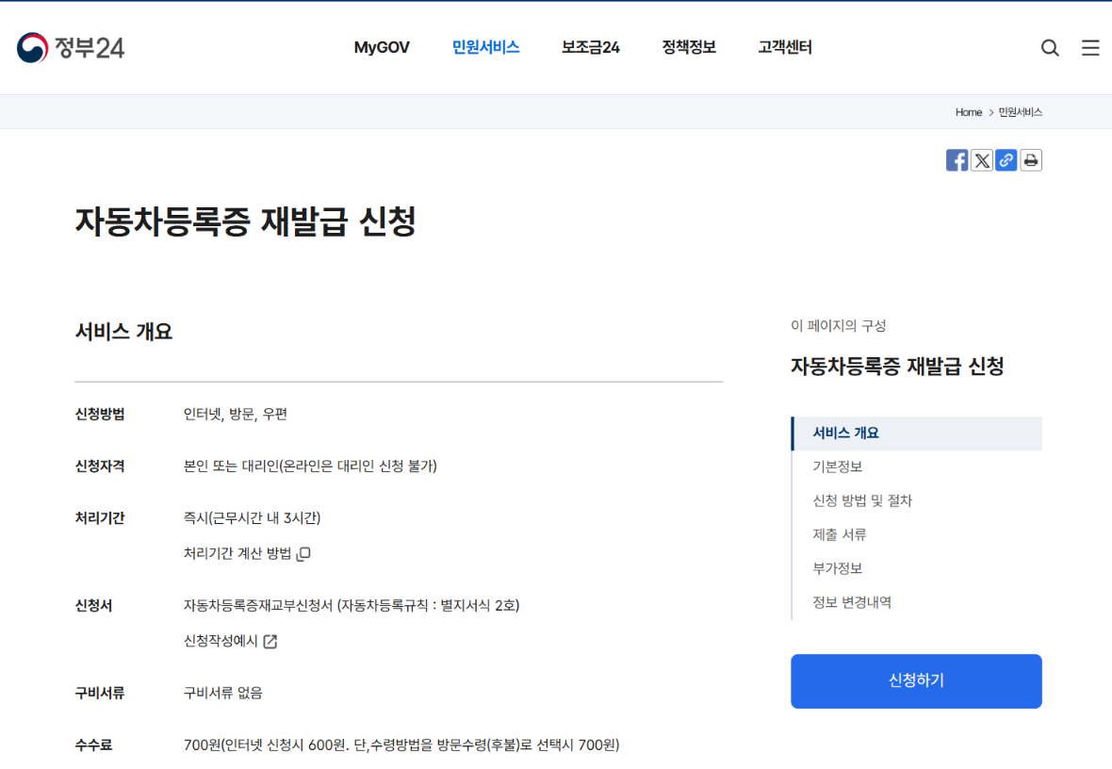Share the page on X

point(981,159)
